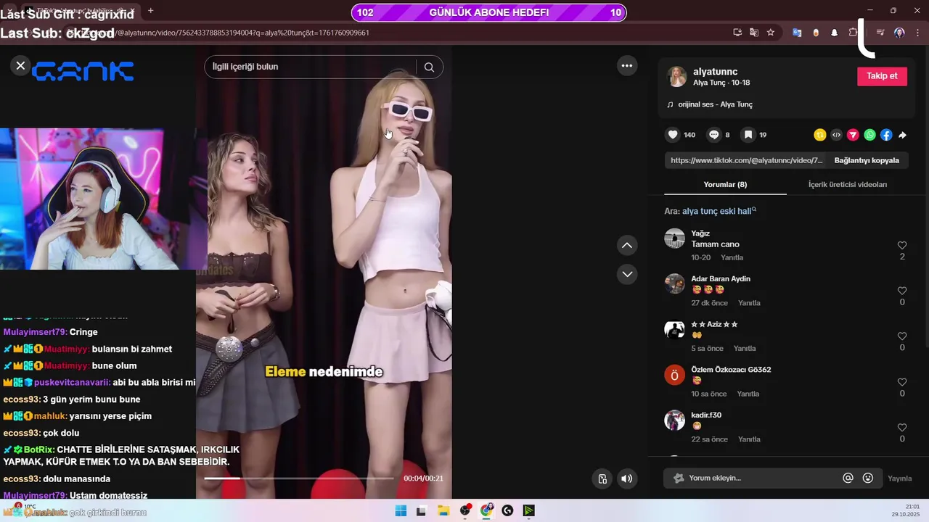
Task: Open kadir.f30 commenter name
Action: click(x=706, y=415)
